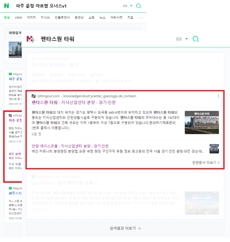
Task: Click the building thumbnail under 파워링크
Action: coord(15,50)
